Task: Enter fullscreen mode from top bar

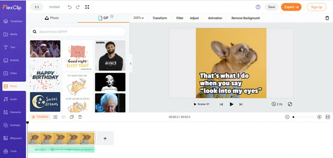Action: (87, 7)
